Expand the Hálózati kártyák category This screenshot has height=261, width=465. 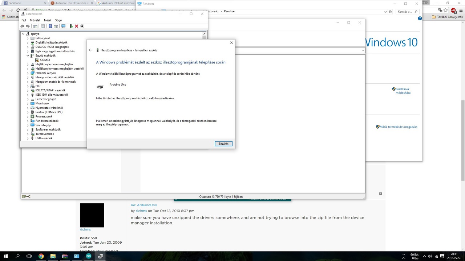(28, 73)
